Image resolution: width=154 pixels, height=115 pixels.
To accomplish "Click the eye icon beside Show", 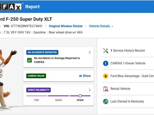I will pyautogui.click(x=80, y=76).
